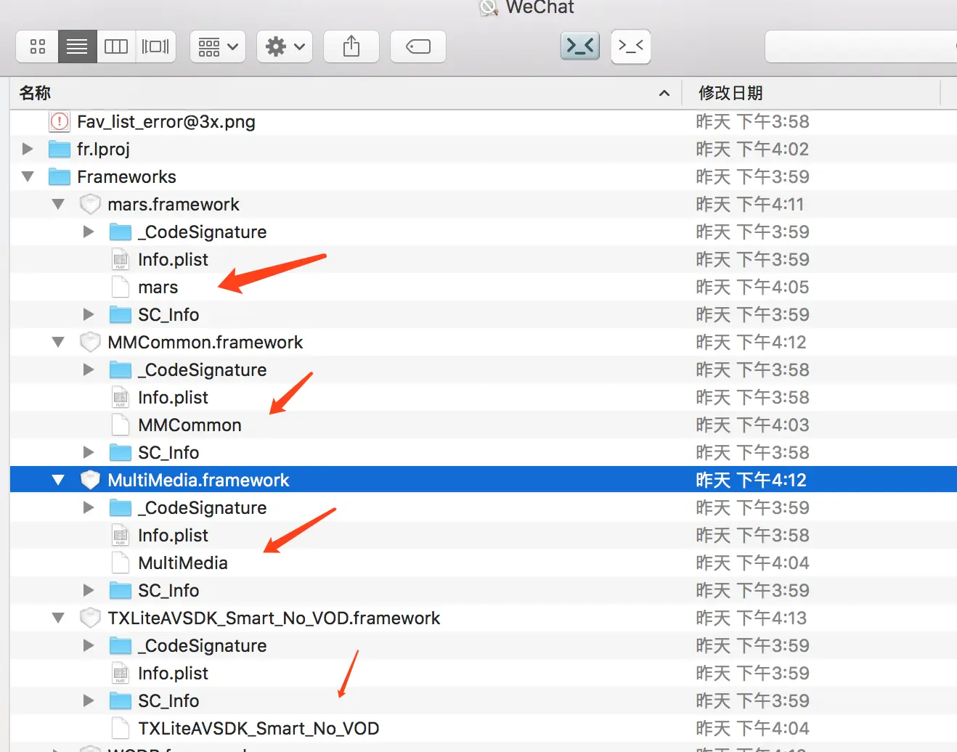Collapse the Frameworks folder disclosure triangle
957x752 pixels.
[27, 176]
